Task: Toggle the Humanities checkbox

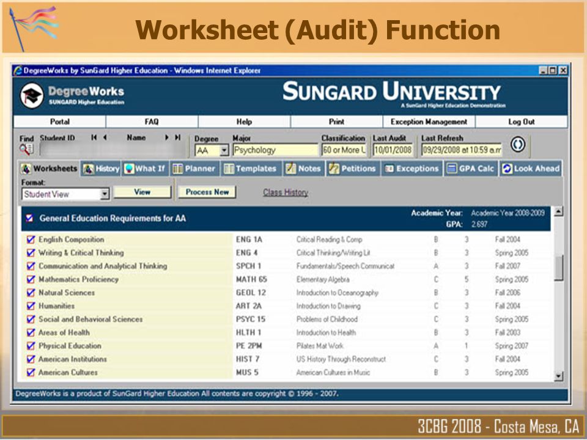Action: (31, 306)
